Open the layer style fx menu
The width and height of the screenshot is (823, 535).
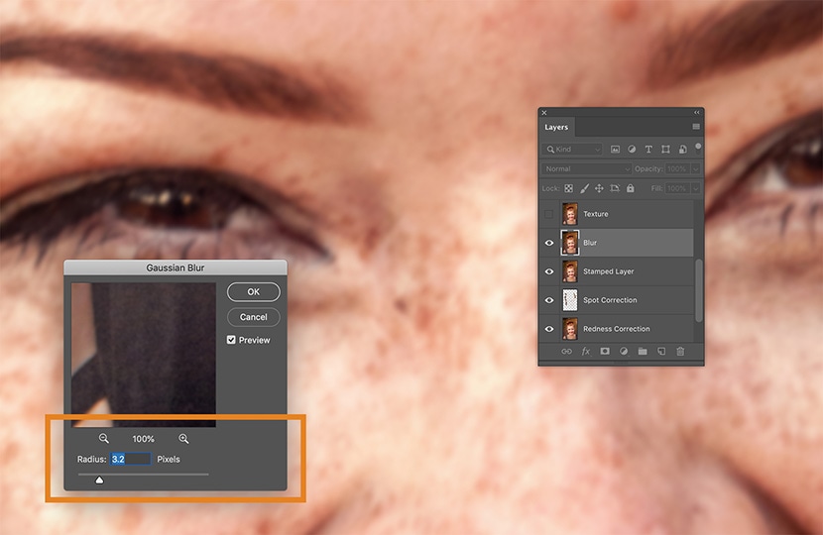[x=586, y=351]
